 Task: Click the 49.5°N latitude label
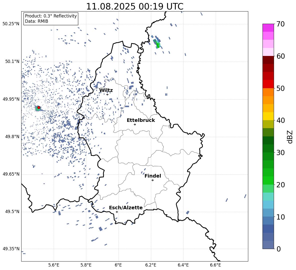point(12,212)
